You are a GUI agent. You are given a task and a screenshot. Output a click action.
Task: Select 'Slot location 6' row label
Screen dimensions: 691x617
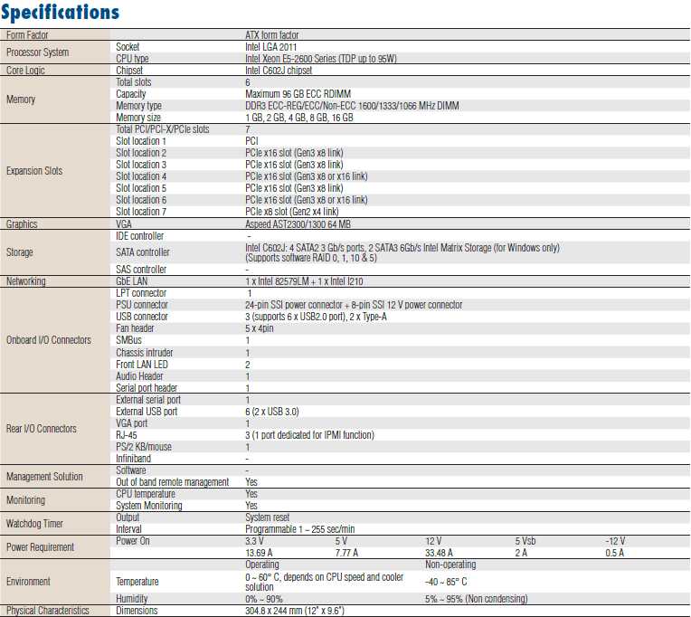(141, 200)
